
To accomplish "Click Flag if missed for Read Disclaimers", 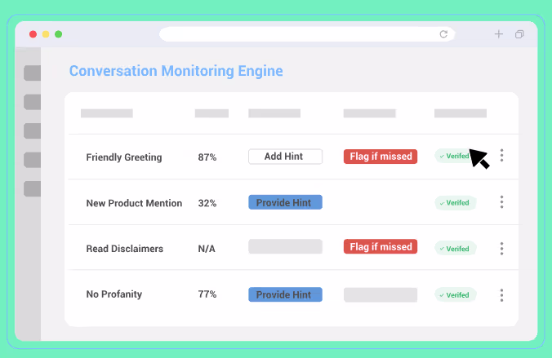I will (x=381, y=246).
